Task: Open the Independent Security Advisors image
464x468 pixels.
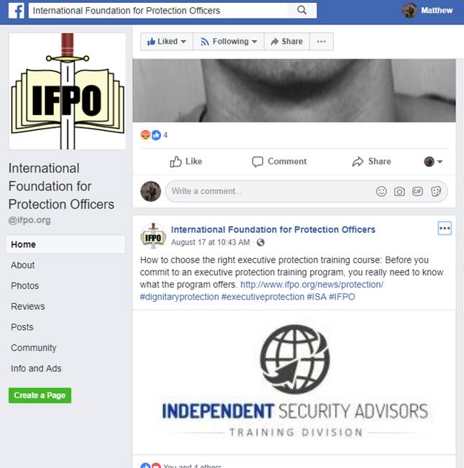Action: tap(294, 382)
